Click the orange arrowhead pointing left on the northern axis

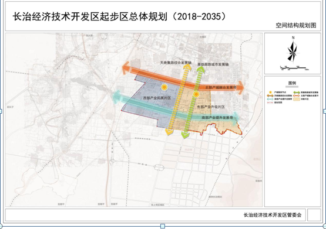(x=126, y=68)
